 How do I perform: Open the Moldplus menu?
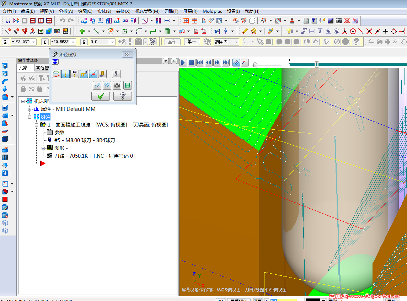point(212,11)
